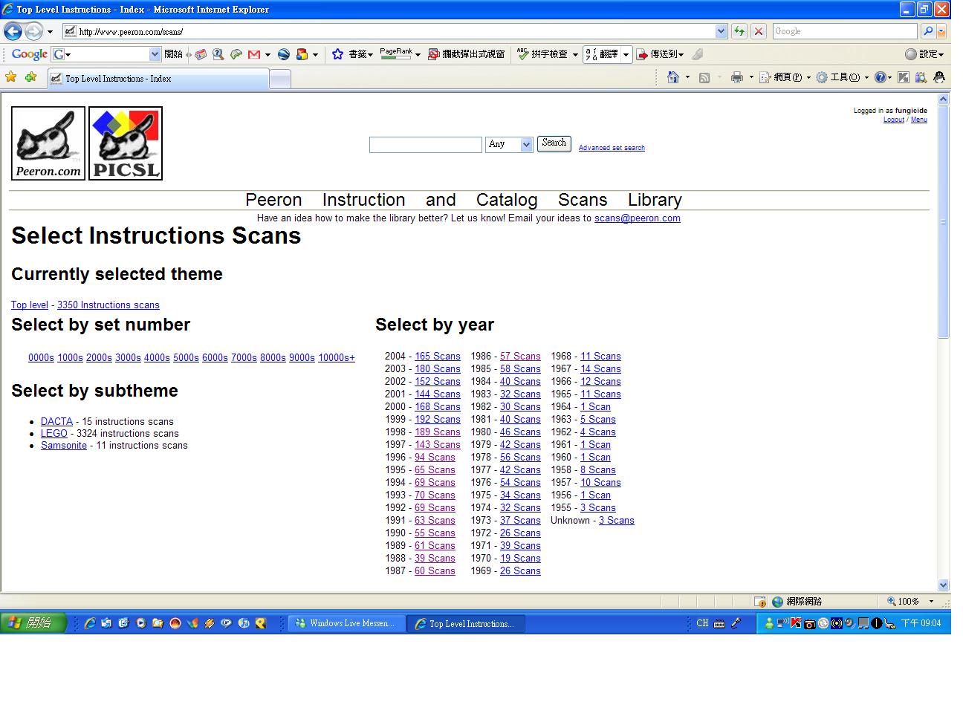Open the LEGO subtheme link

pyautogui.click(x=54, y=434)
